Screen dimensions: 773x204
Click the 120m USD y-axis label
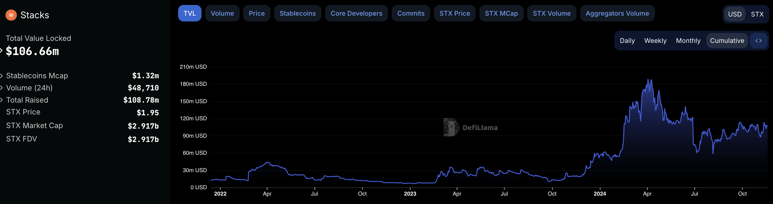point(193,119)
